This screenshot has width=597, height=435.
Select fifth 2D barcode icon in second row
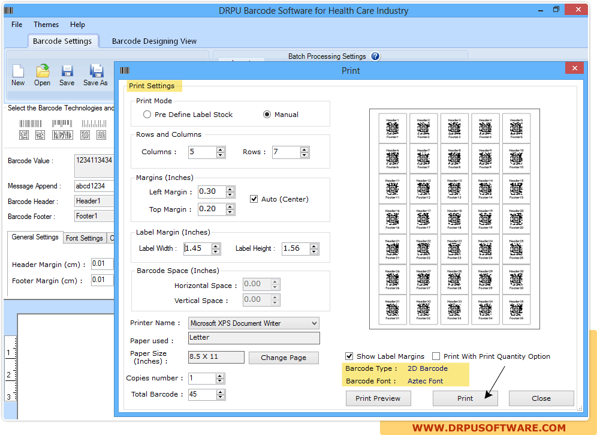[101, 135]
